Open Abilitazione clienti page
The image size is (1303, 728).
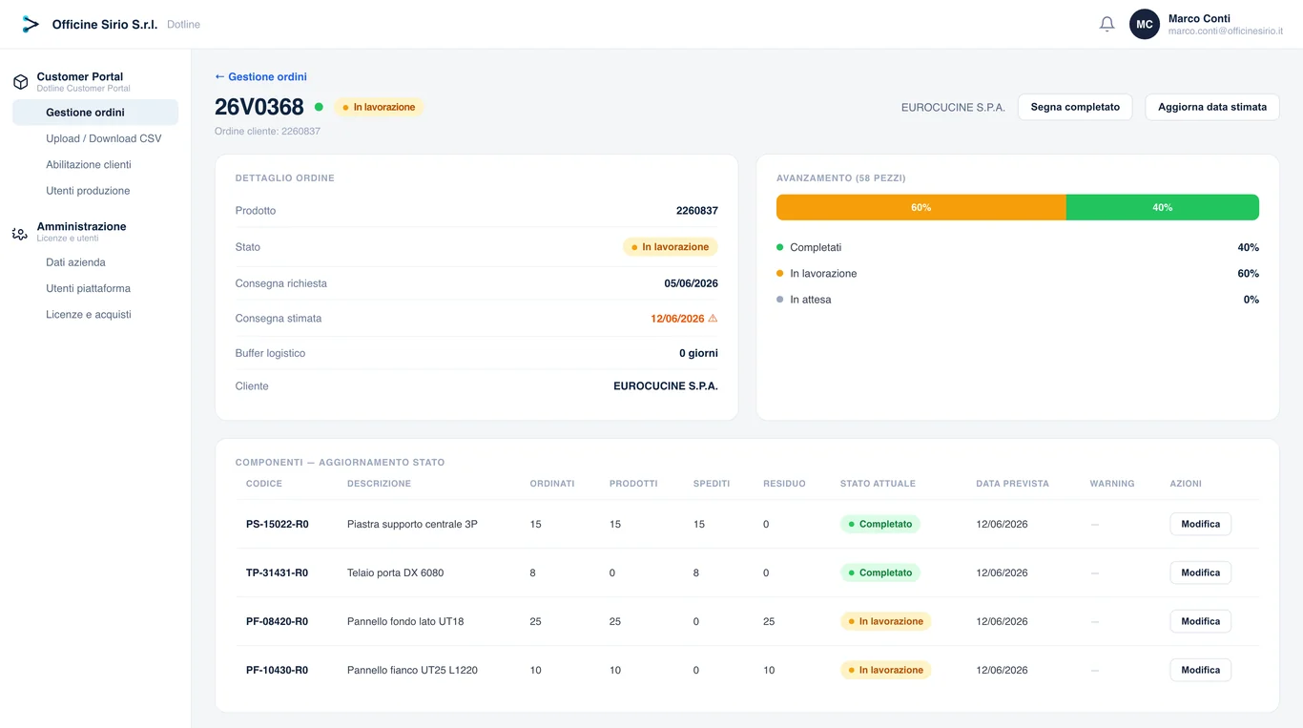pos(89,164)
